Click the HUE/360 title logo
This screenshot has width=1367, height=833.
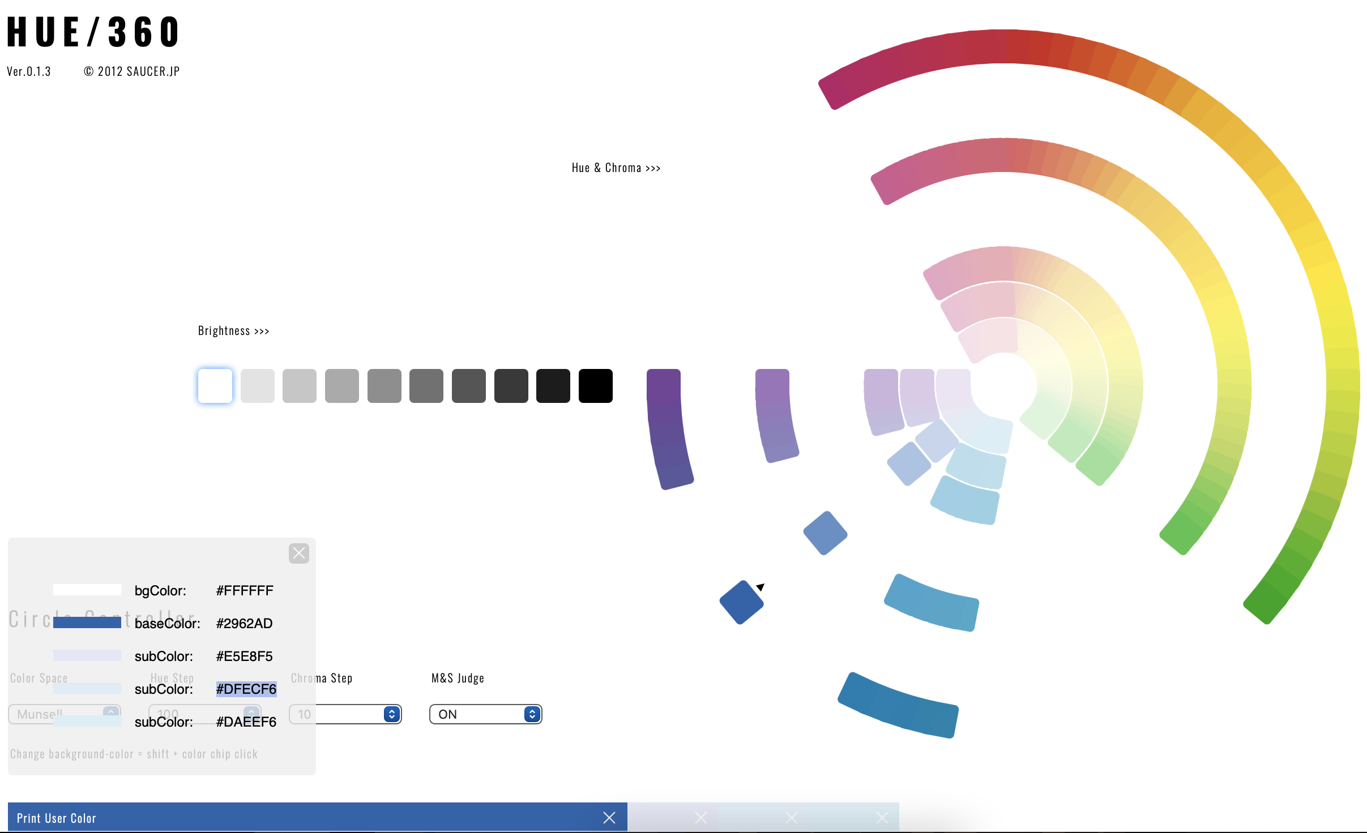[x=93, y=31]
